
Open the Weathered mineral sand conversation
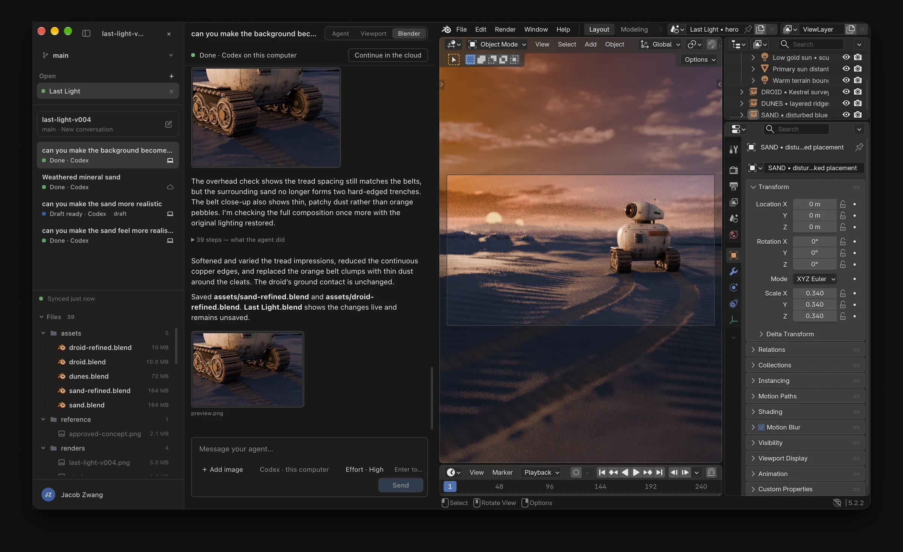click(x=108, y=181)
